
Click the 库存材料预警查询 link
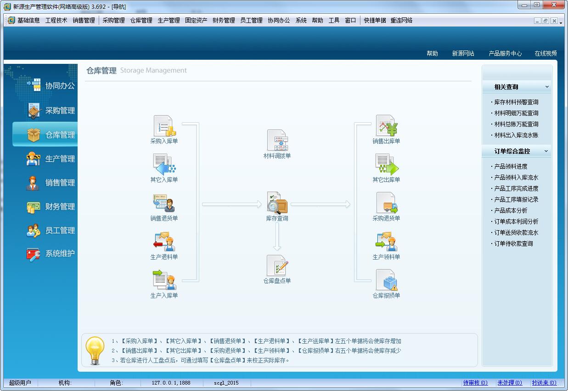point(516,102)
